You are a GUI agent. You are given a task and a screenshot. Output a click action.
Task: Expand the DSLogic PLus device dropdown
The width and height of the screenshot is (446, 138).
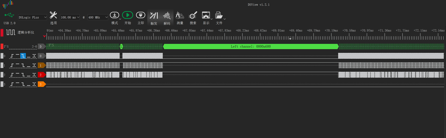click(x=33, y=17)
